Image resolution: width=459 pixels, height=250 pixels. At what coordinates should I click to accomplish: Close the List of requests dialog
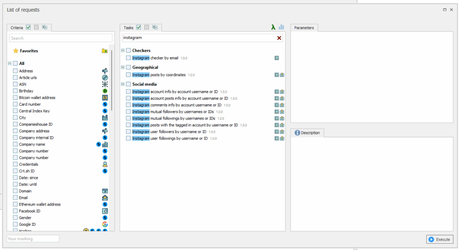click(451, 10)
